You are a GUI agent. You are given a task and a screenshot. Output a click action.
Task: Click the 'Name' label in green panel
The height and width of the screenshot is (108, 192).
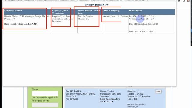coord(35,89)
